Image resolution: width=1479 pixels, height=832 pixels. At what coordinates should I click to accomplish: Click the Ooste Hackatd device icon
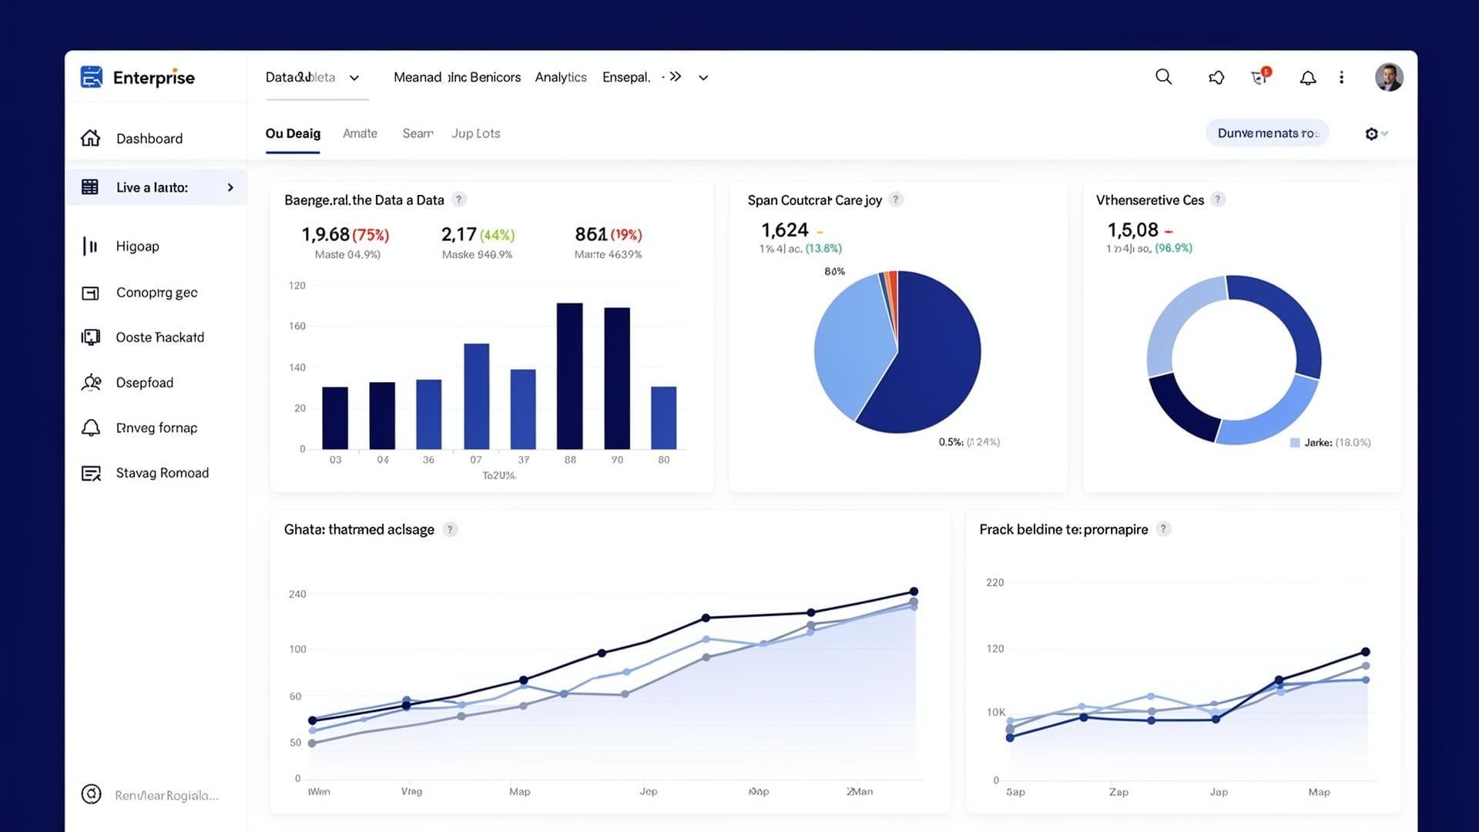pos(90,337)
